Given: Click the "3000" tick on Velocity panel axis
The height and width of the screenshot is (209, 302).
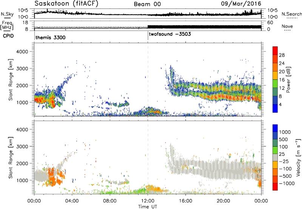Looking at the screenshot, I should [22, 146].
